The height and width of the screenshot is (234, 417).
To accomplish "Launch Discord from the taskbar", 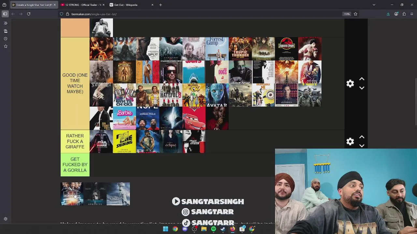I will pyautogui.click(x=185, y=229).
